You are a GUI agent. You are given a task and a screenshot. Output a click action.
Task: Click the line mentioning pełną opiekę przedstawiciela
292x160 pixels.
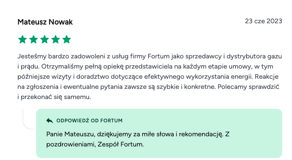point(145,66)
